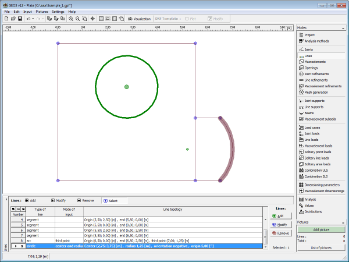
Task: Click the Zoom out magnifier icon
Action: 79,19
